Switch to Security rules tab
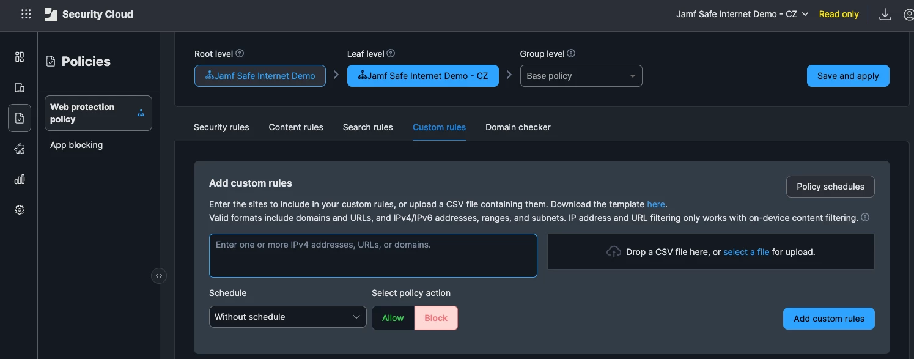Viewport: 914px width, 359px height. pyautogui.click(x=221, y=127)
